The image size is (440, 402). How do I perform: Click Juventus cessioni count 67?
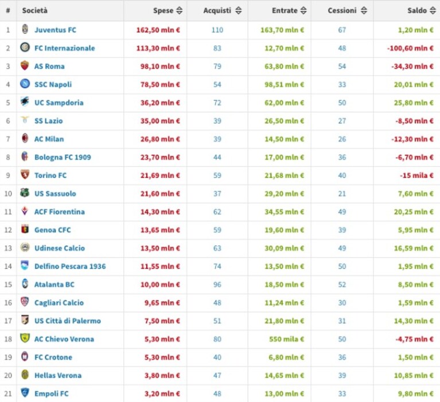point(342,30)
